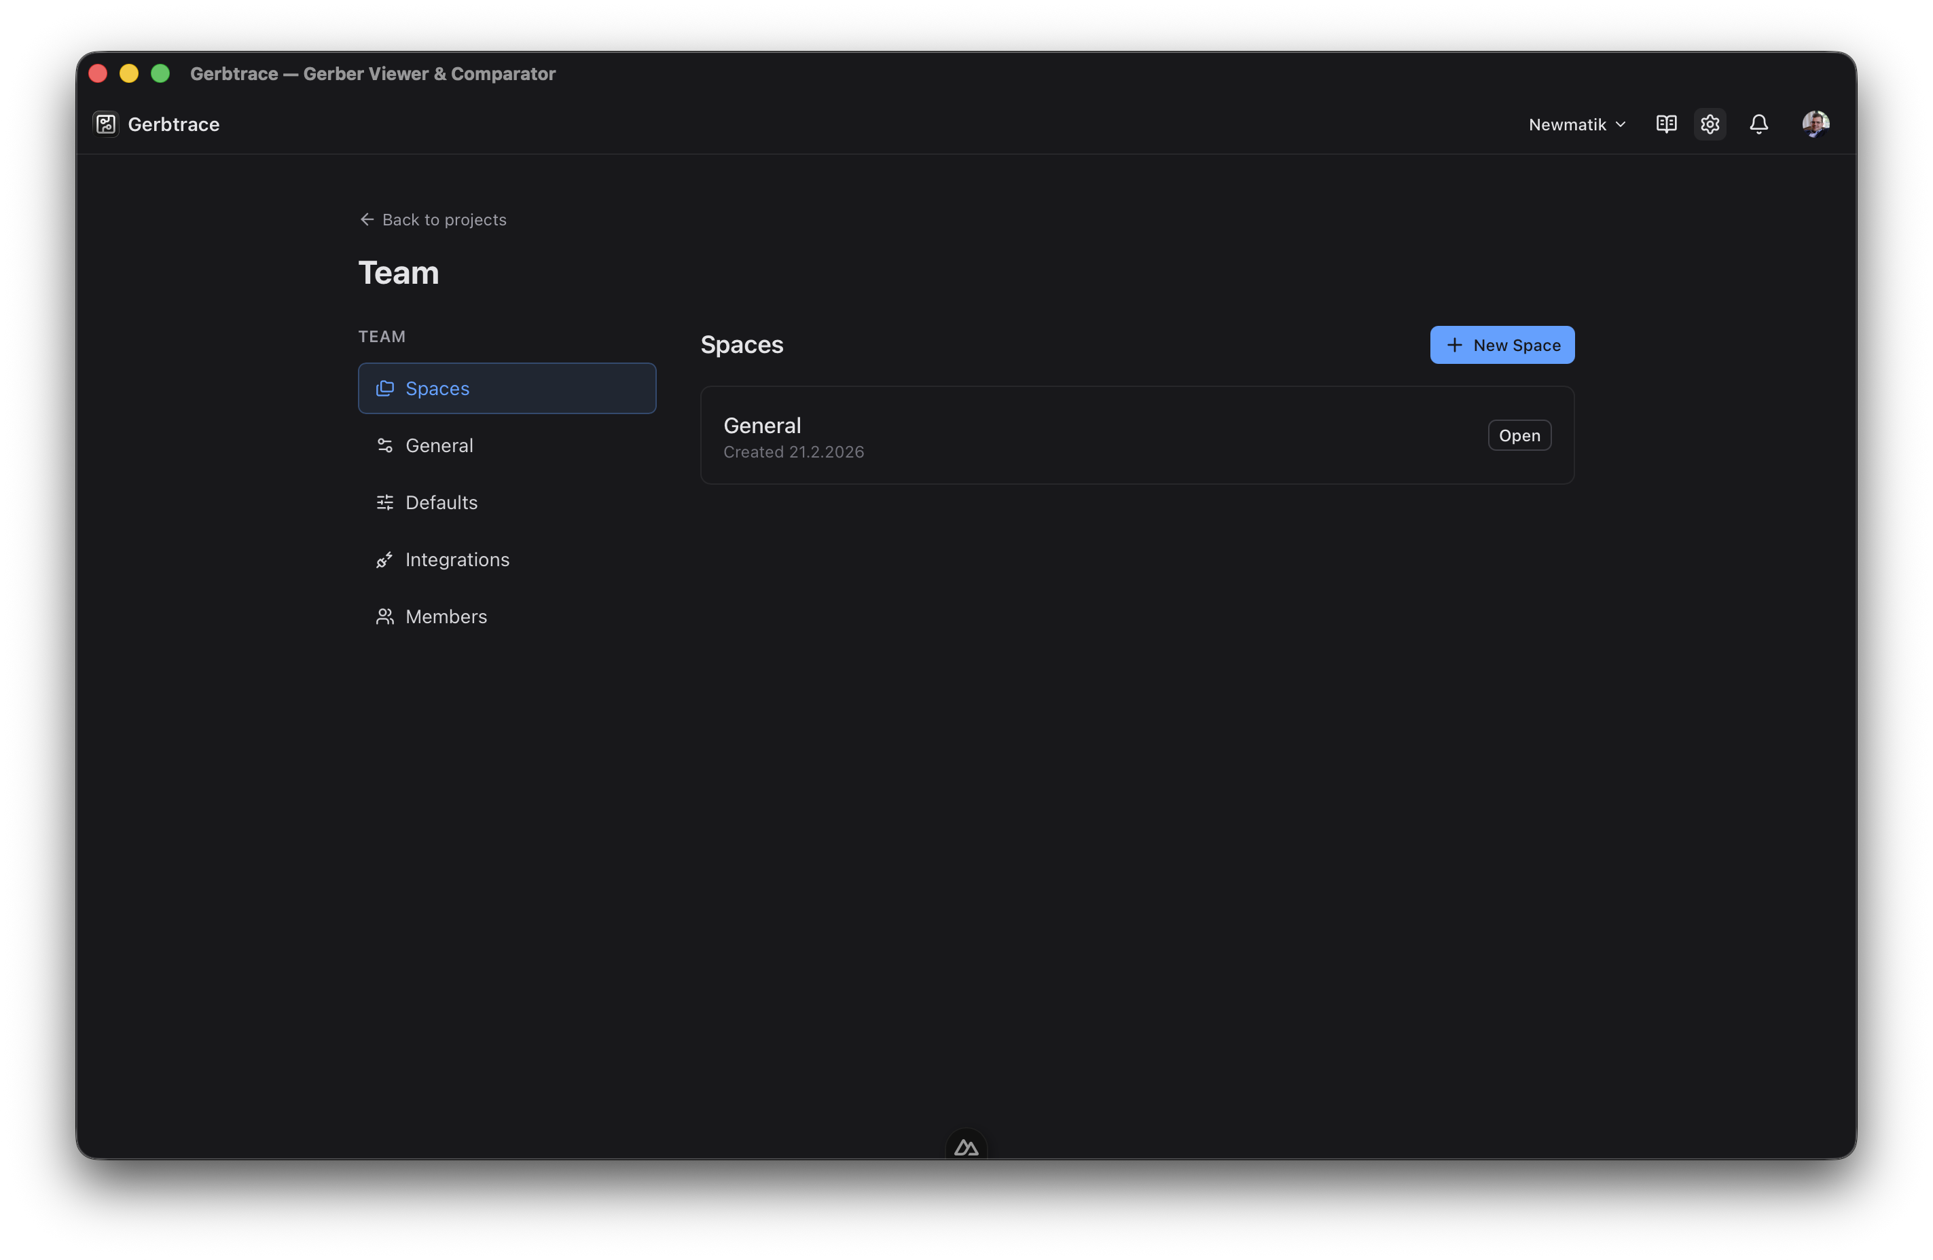Screen dimensions: 1933x1260
Task: Click the "Created 21.2.2026" text
Action: click(793, 452)
